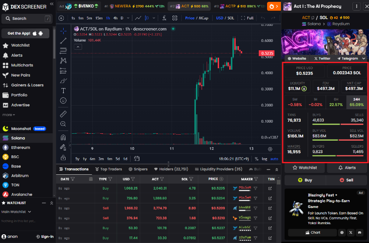The image size is (369, 243).
Task: Select the candlestick chart type icon
Action: click(147, 18)
